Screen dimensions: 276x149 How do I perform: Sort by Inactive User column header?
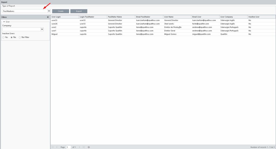tap(261, 17)
